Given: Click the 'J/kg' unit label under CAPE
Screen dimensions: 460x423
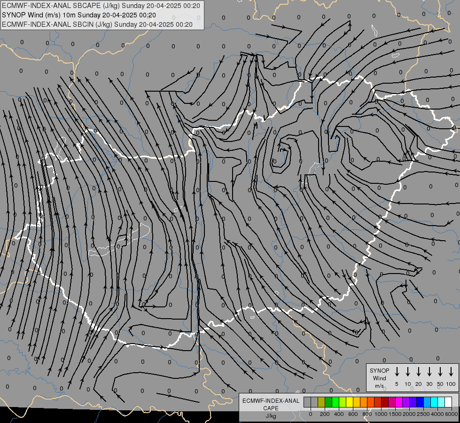Looking at the screenshot, I should pyautogui.click(x=271, y=416).
